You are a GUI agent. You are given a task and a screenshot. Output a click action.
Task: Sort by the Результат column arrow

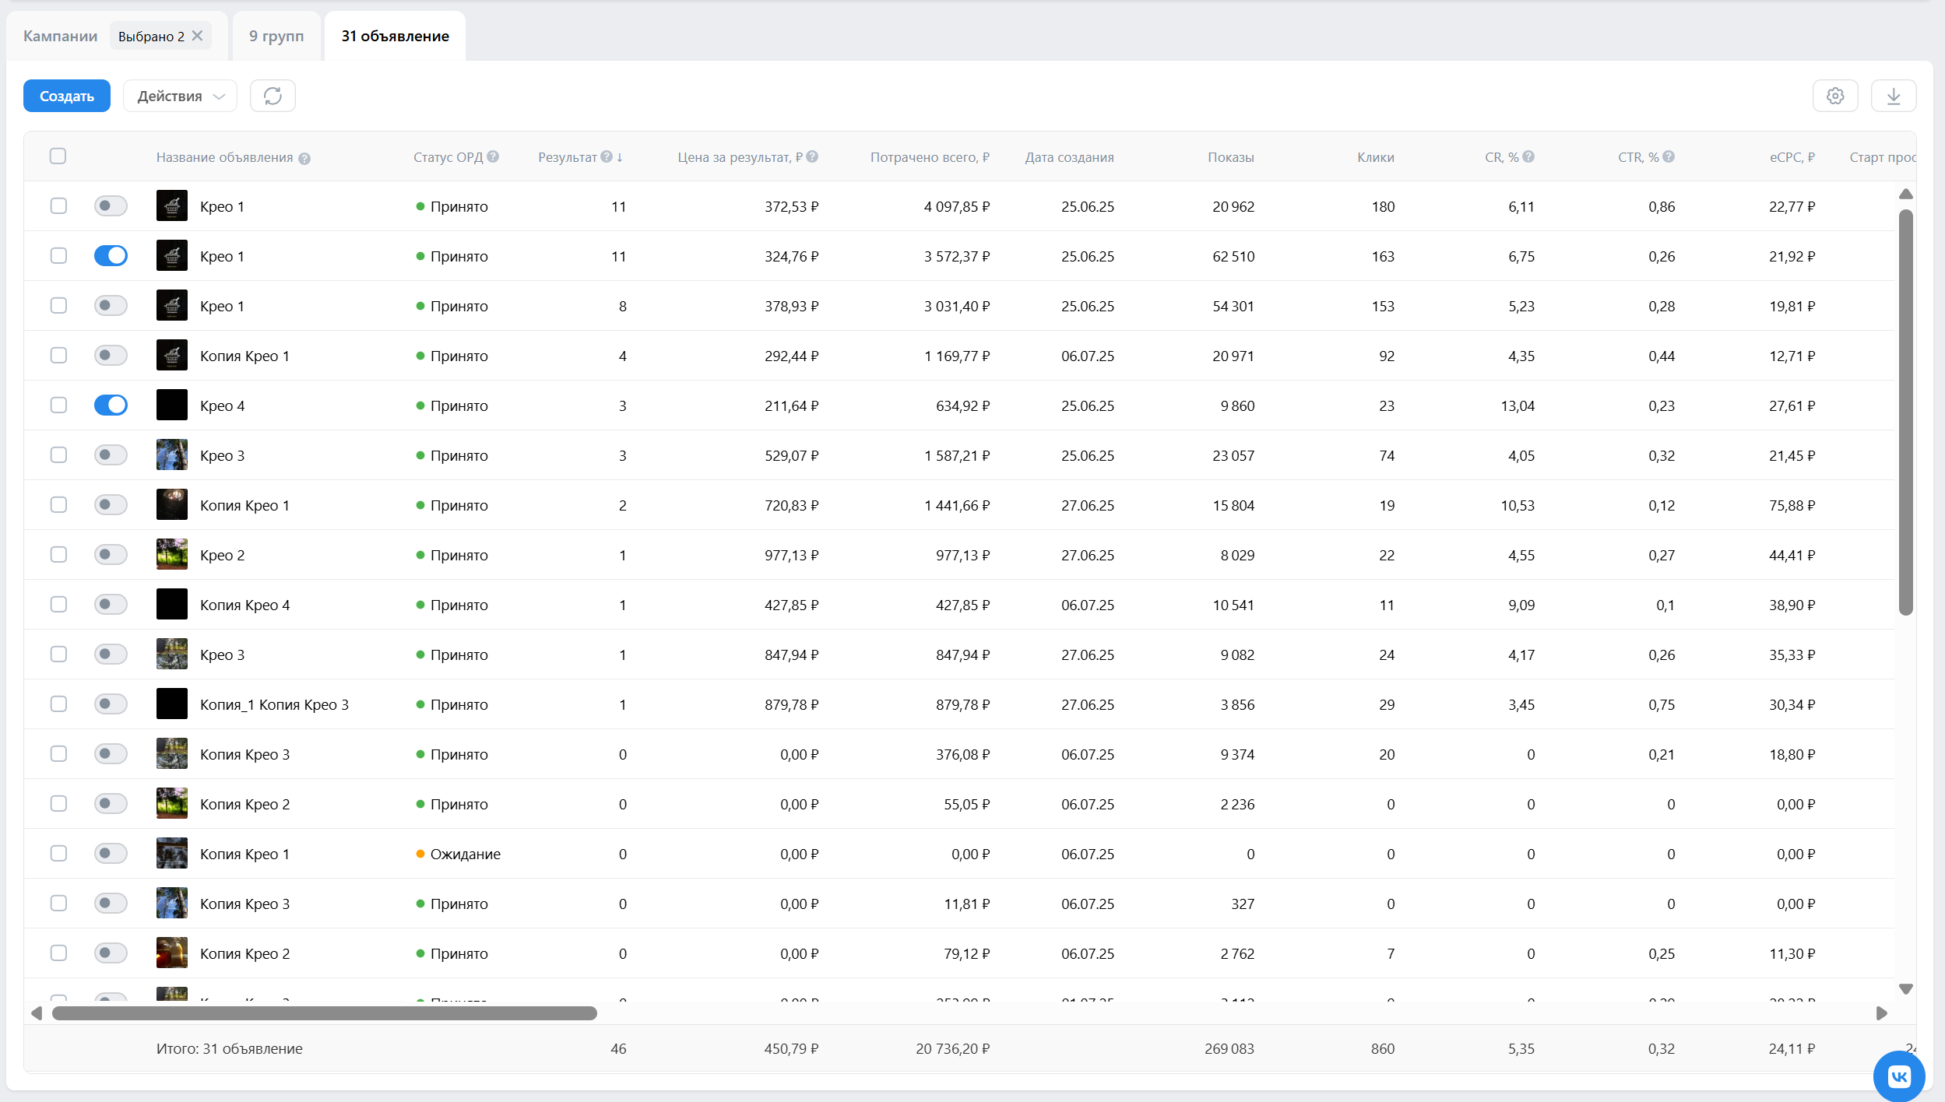pos(620,157)
